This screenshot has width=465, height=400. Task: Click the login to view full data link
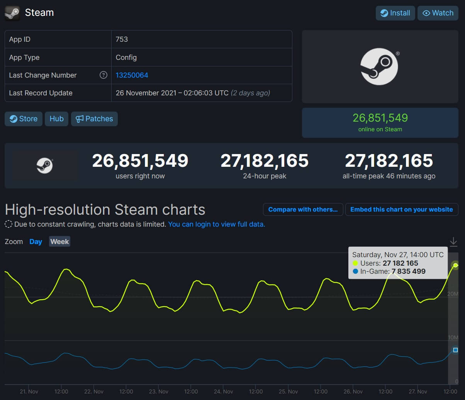click(x=216, y=224)
